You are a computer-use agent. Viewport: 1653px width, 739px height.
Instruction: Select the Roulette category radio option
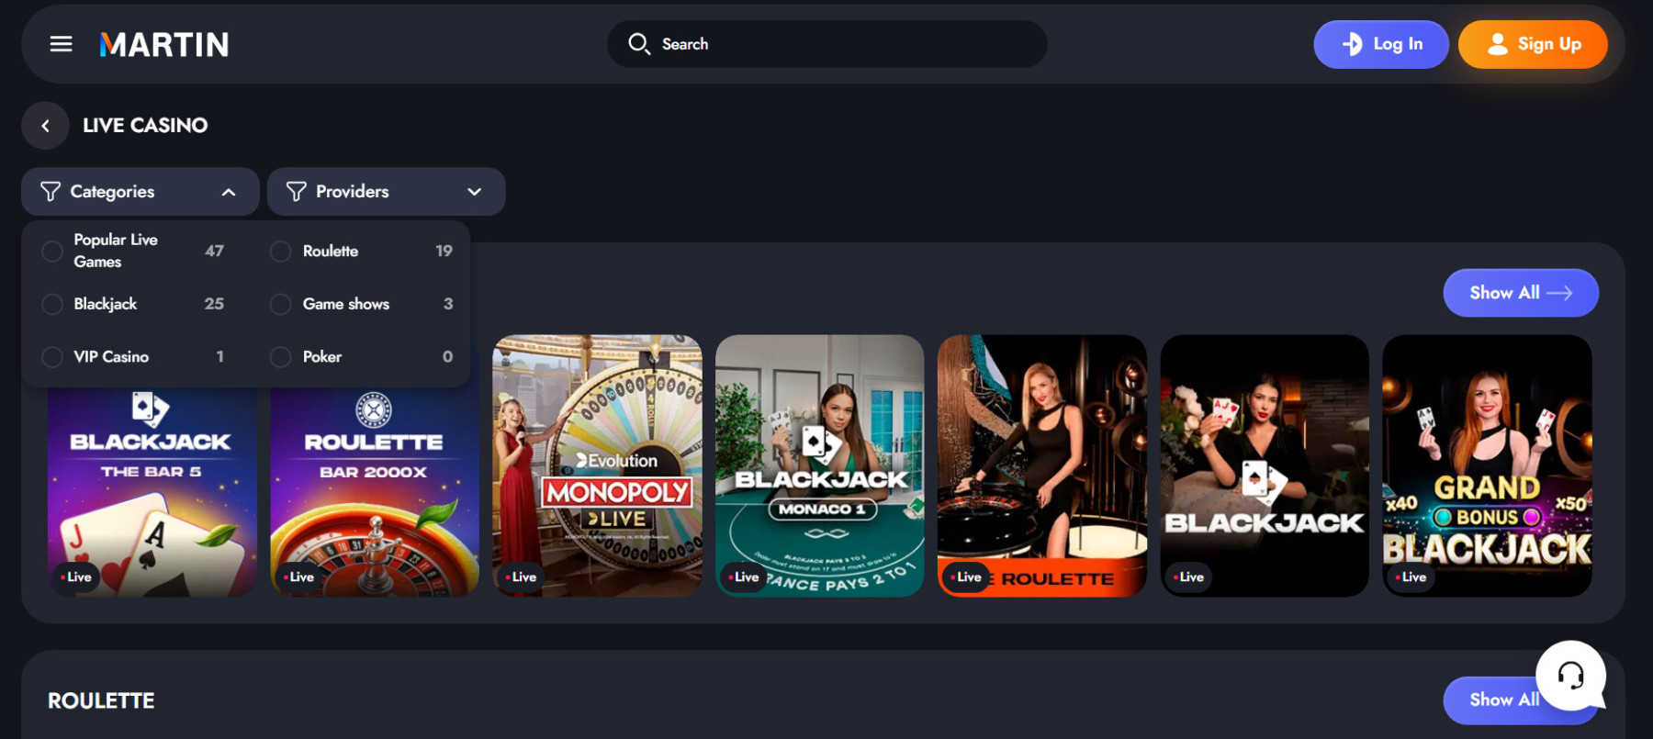pos(281,252)
